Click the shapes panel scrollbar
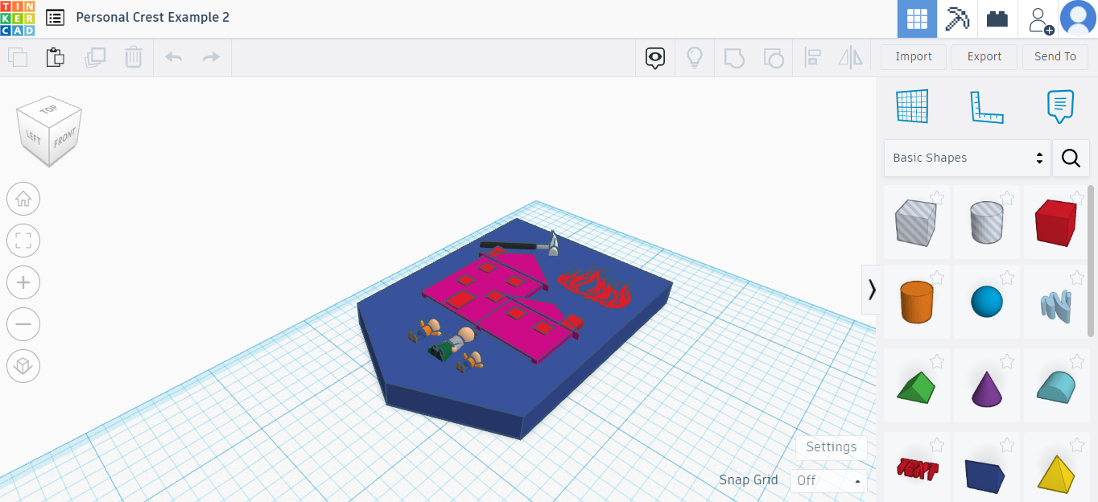Viewport: 1098px width, 502px height. pyautogui.click(x=1092, y=261)
